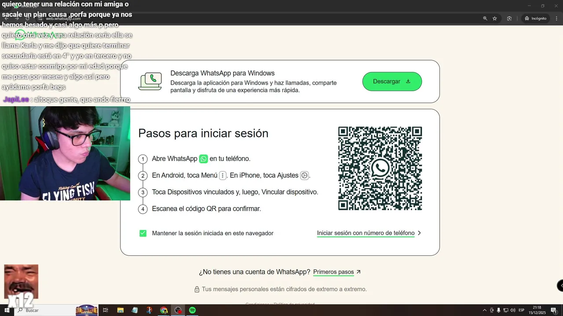The width and height of the screenshot is (563, 316).
Task: Click the microphone icon in system tray
Action: pos(499,310)
